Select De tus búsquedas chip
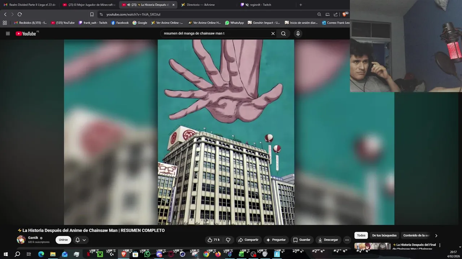 (384, 236)
